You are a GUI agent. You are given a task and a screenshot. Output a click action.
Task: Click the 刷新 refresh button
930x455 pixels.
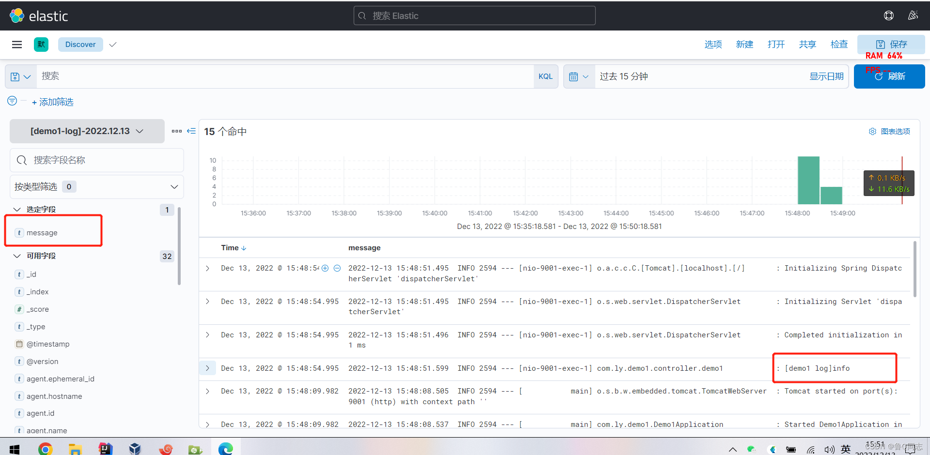[889, 76]
